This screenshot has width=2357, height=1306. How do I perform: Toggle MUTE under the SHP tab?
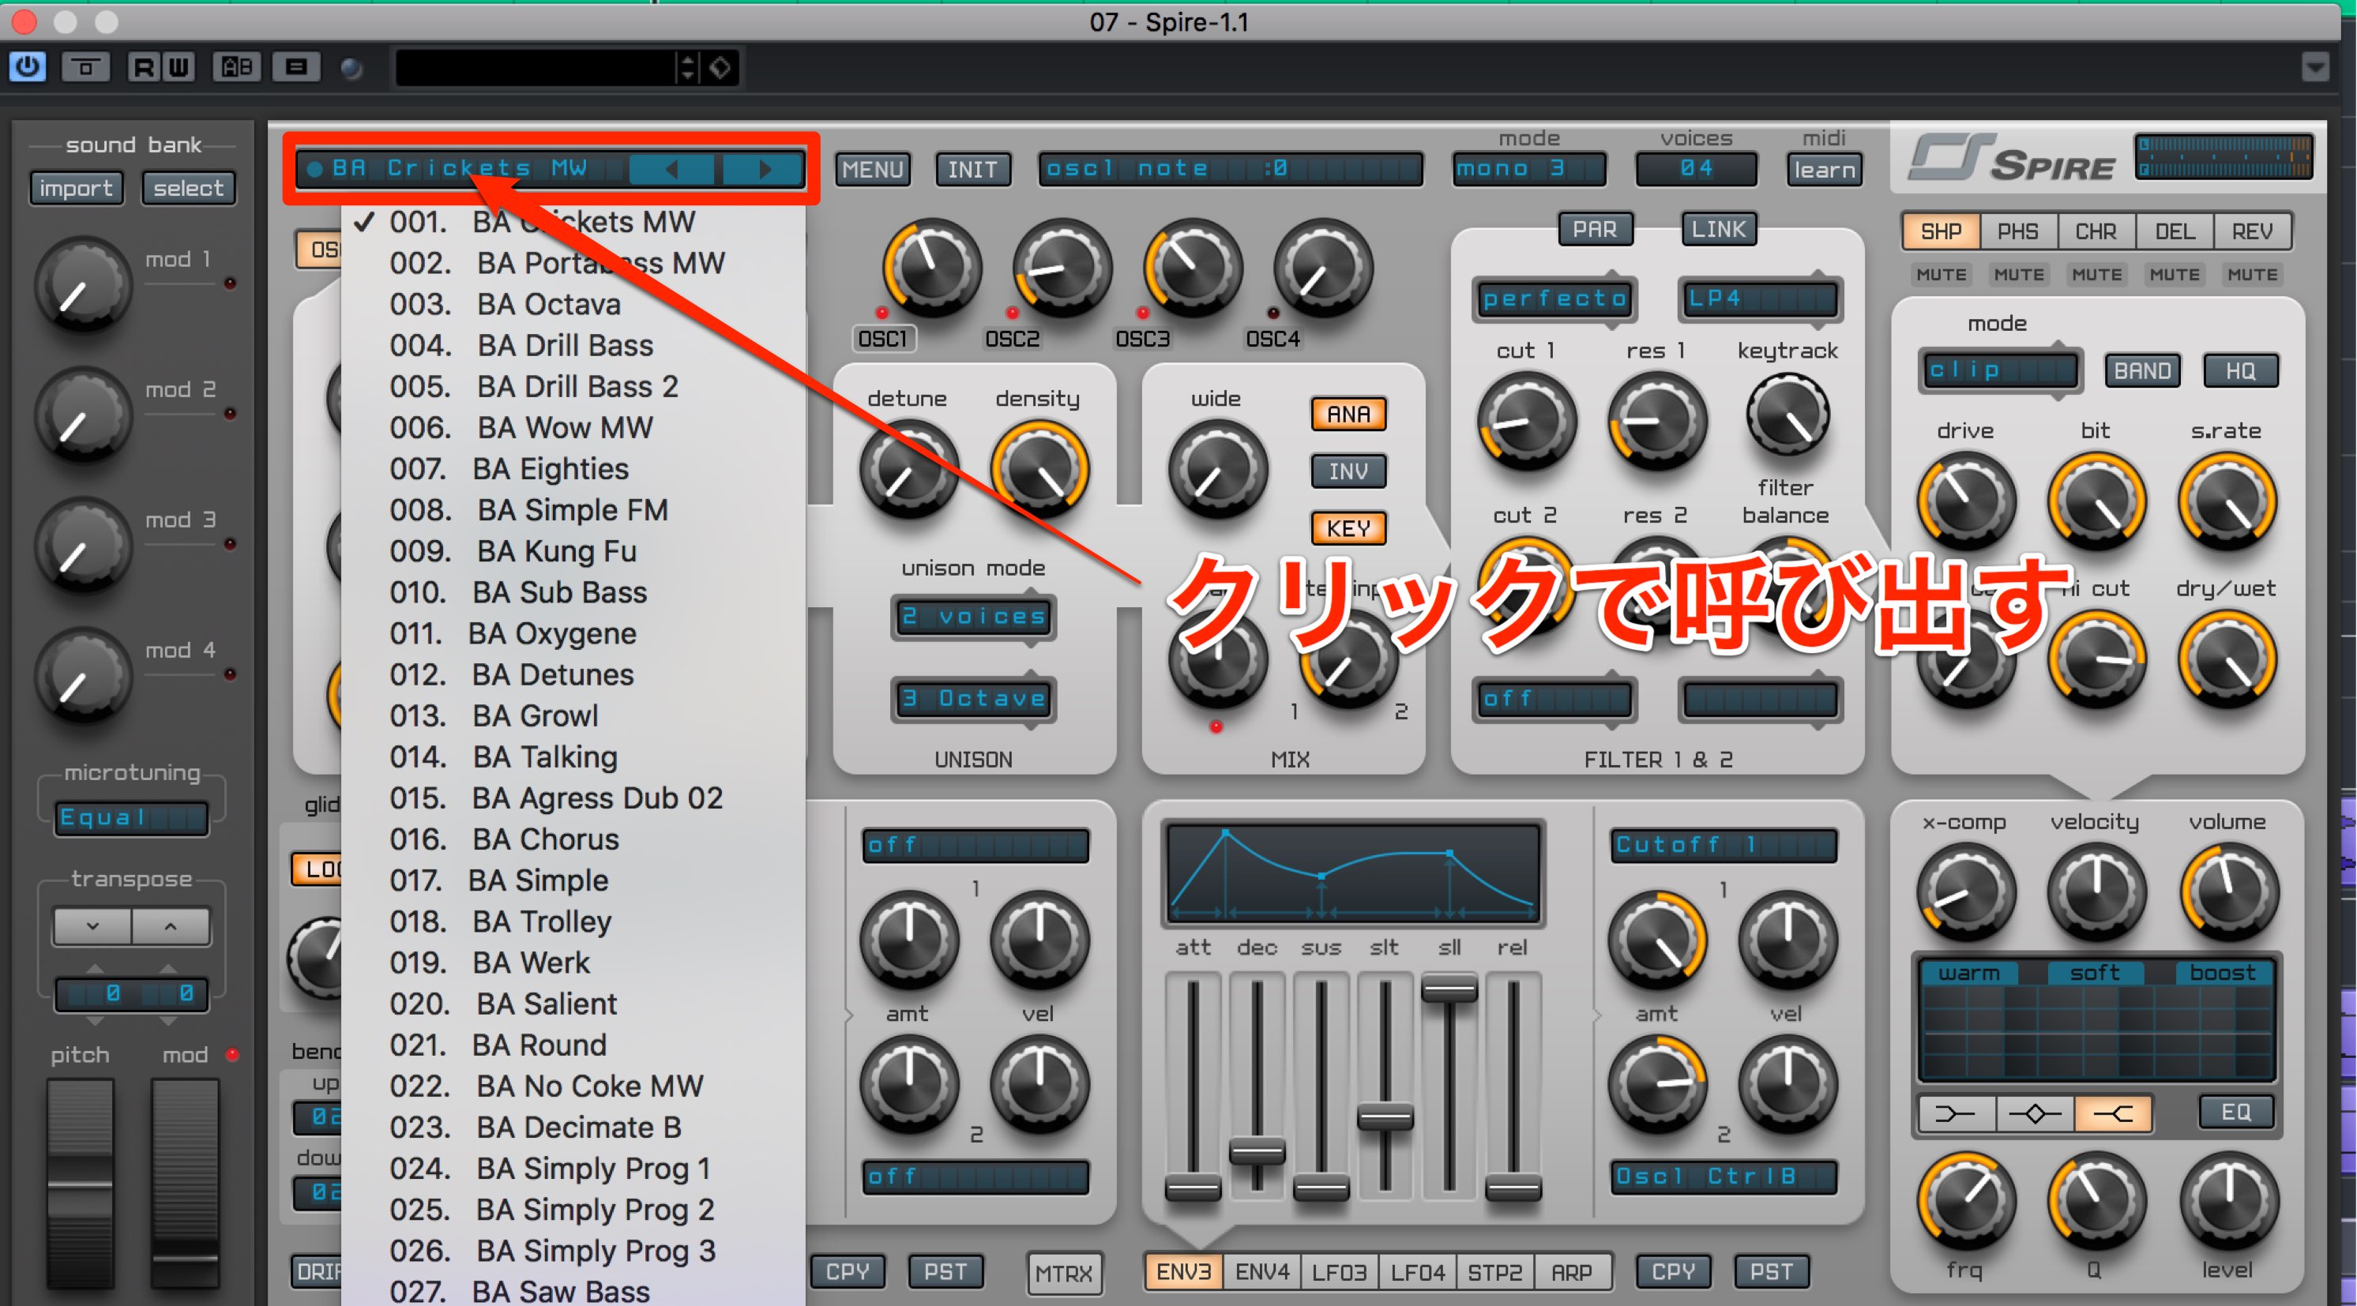[1941, 274]
